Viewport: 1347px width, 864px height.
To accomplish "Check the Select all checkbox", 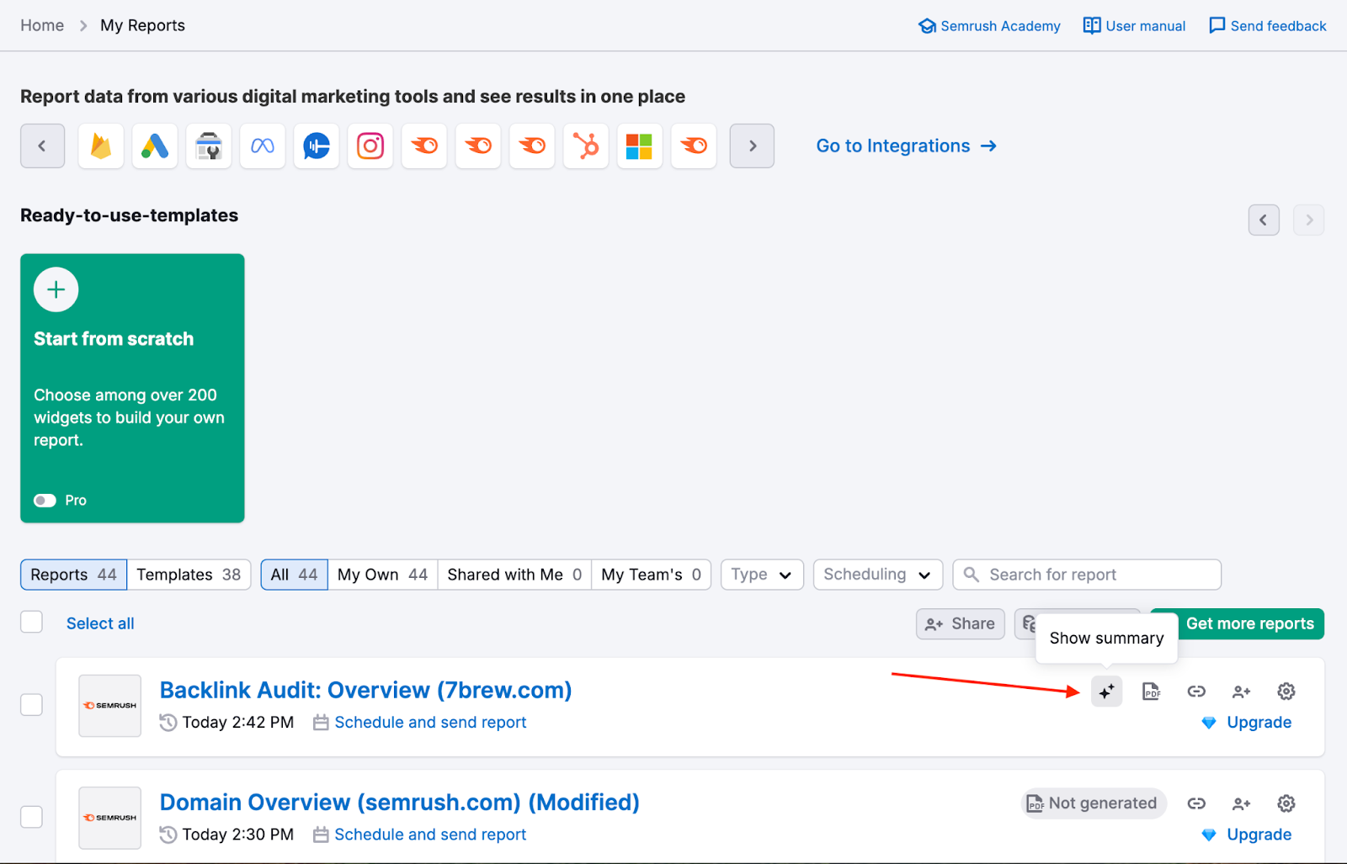I will pos(32,623).
